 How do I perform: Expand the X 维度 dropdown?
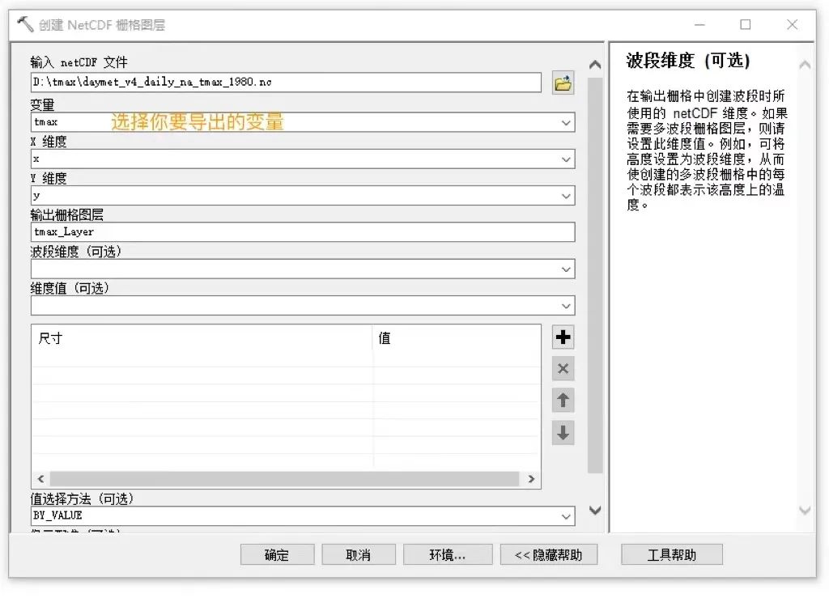click(568, 159)
